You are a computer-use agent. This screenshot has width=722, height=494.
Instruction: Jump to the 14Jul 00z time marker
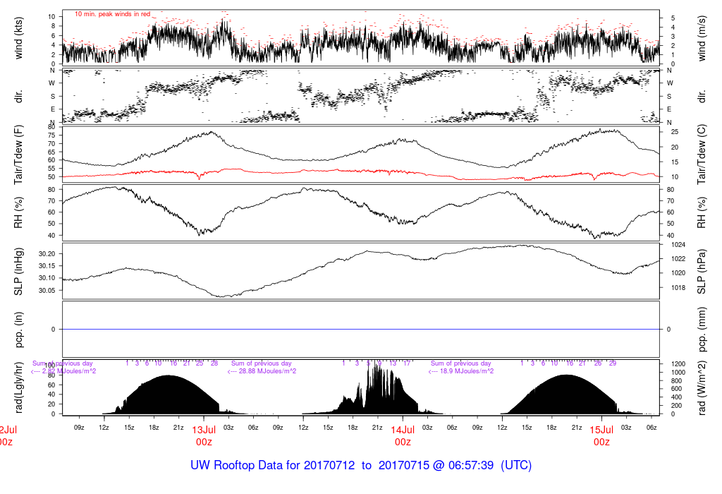click(x=403, y=435)
